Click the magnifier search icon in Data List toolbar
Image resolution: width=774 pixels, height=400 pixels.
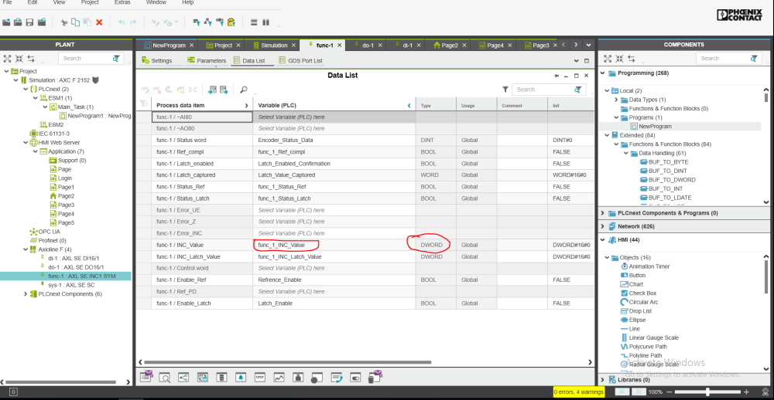[x=243, y=90]
